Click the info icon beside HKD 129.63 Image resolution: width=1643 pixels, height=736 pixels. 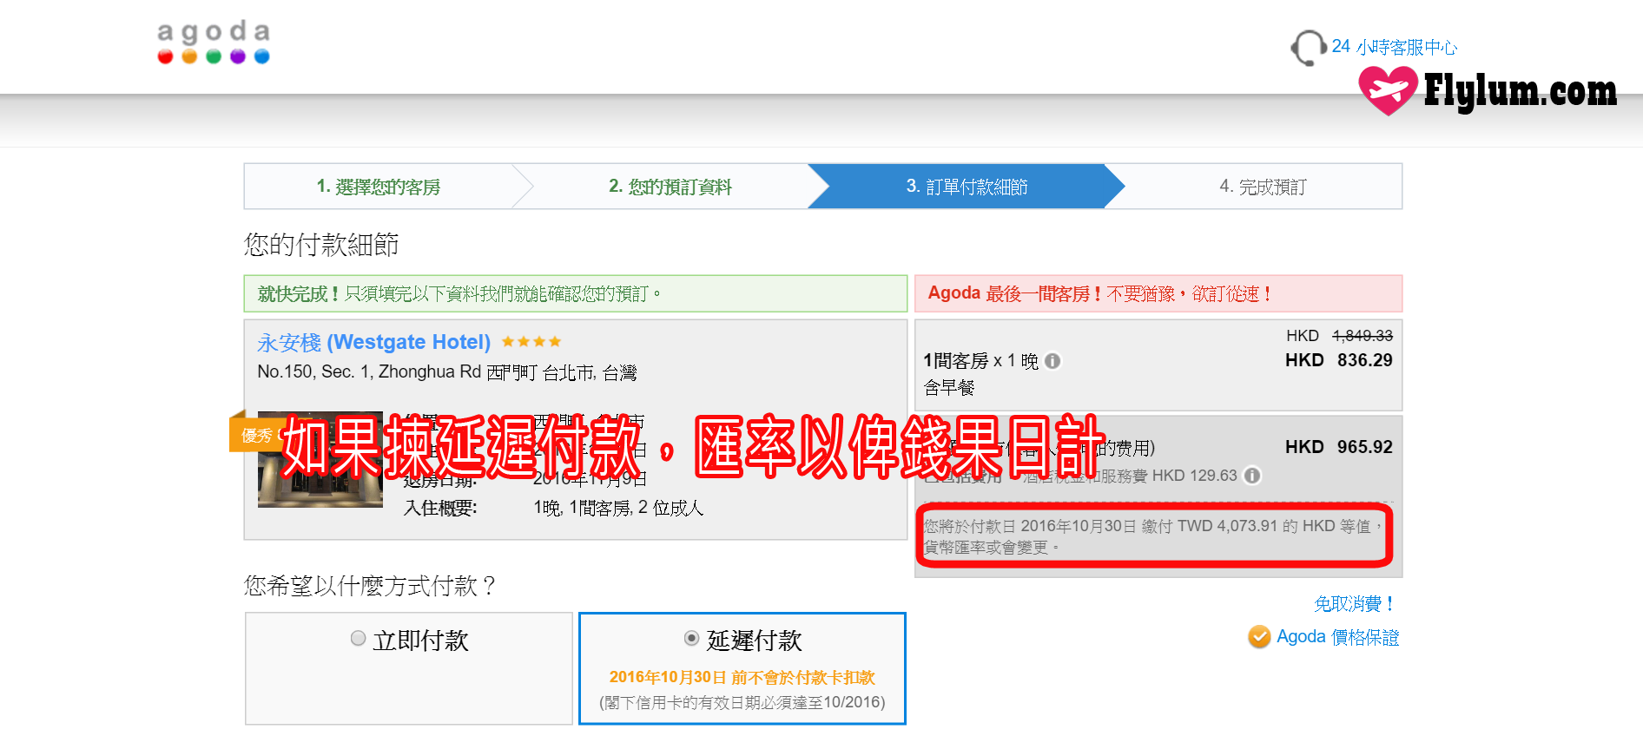[1252, 476]
